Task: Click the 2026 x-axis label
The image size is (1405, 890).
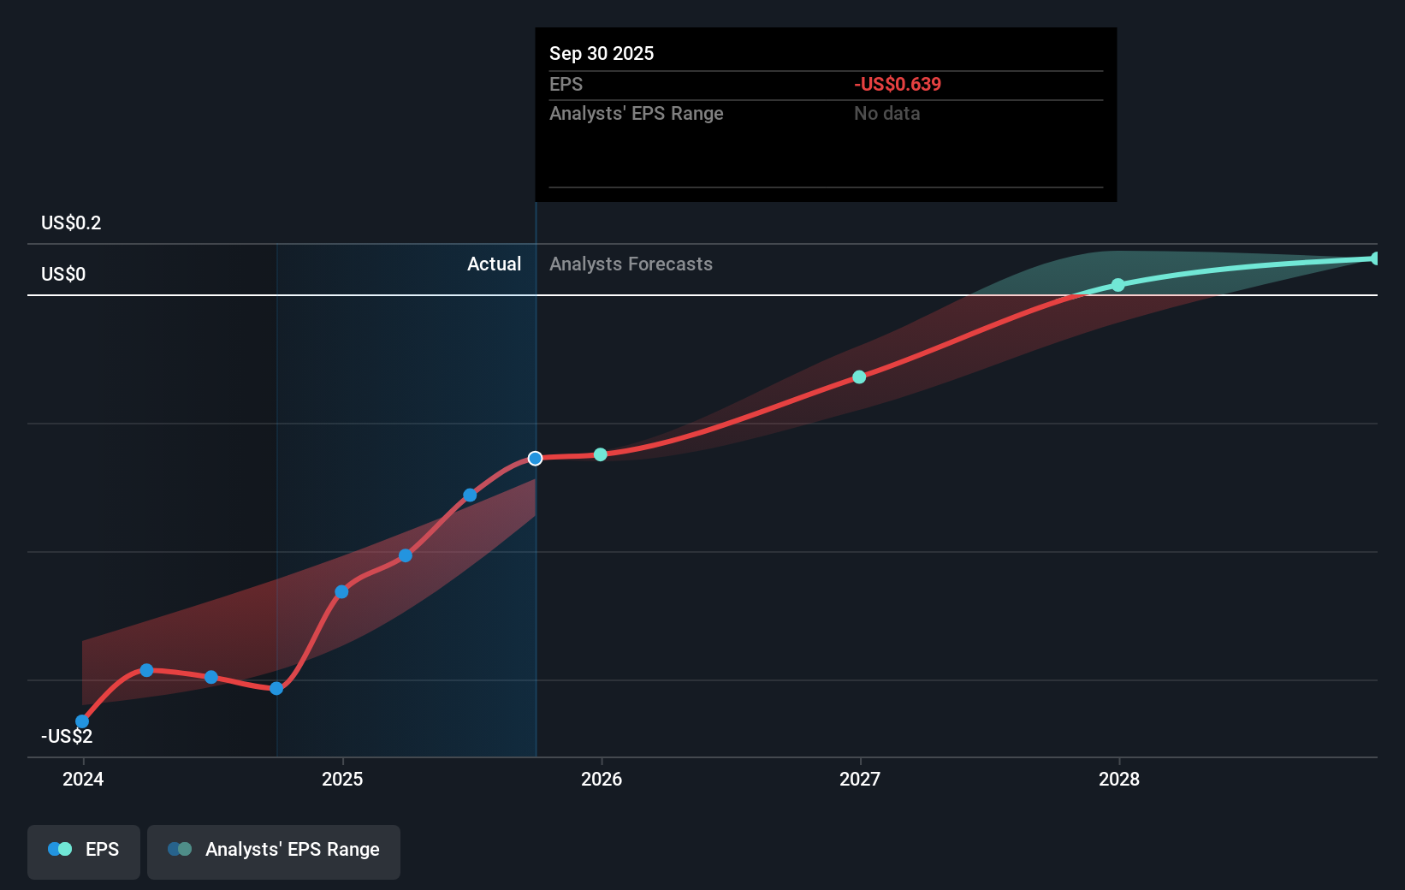Action: click(x=602, y=779)
